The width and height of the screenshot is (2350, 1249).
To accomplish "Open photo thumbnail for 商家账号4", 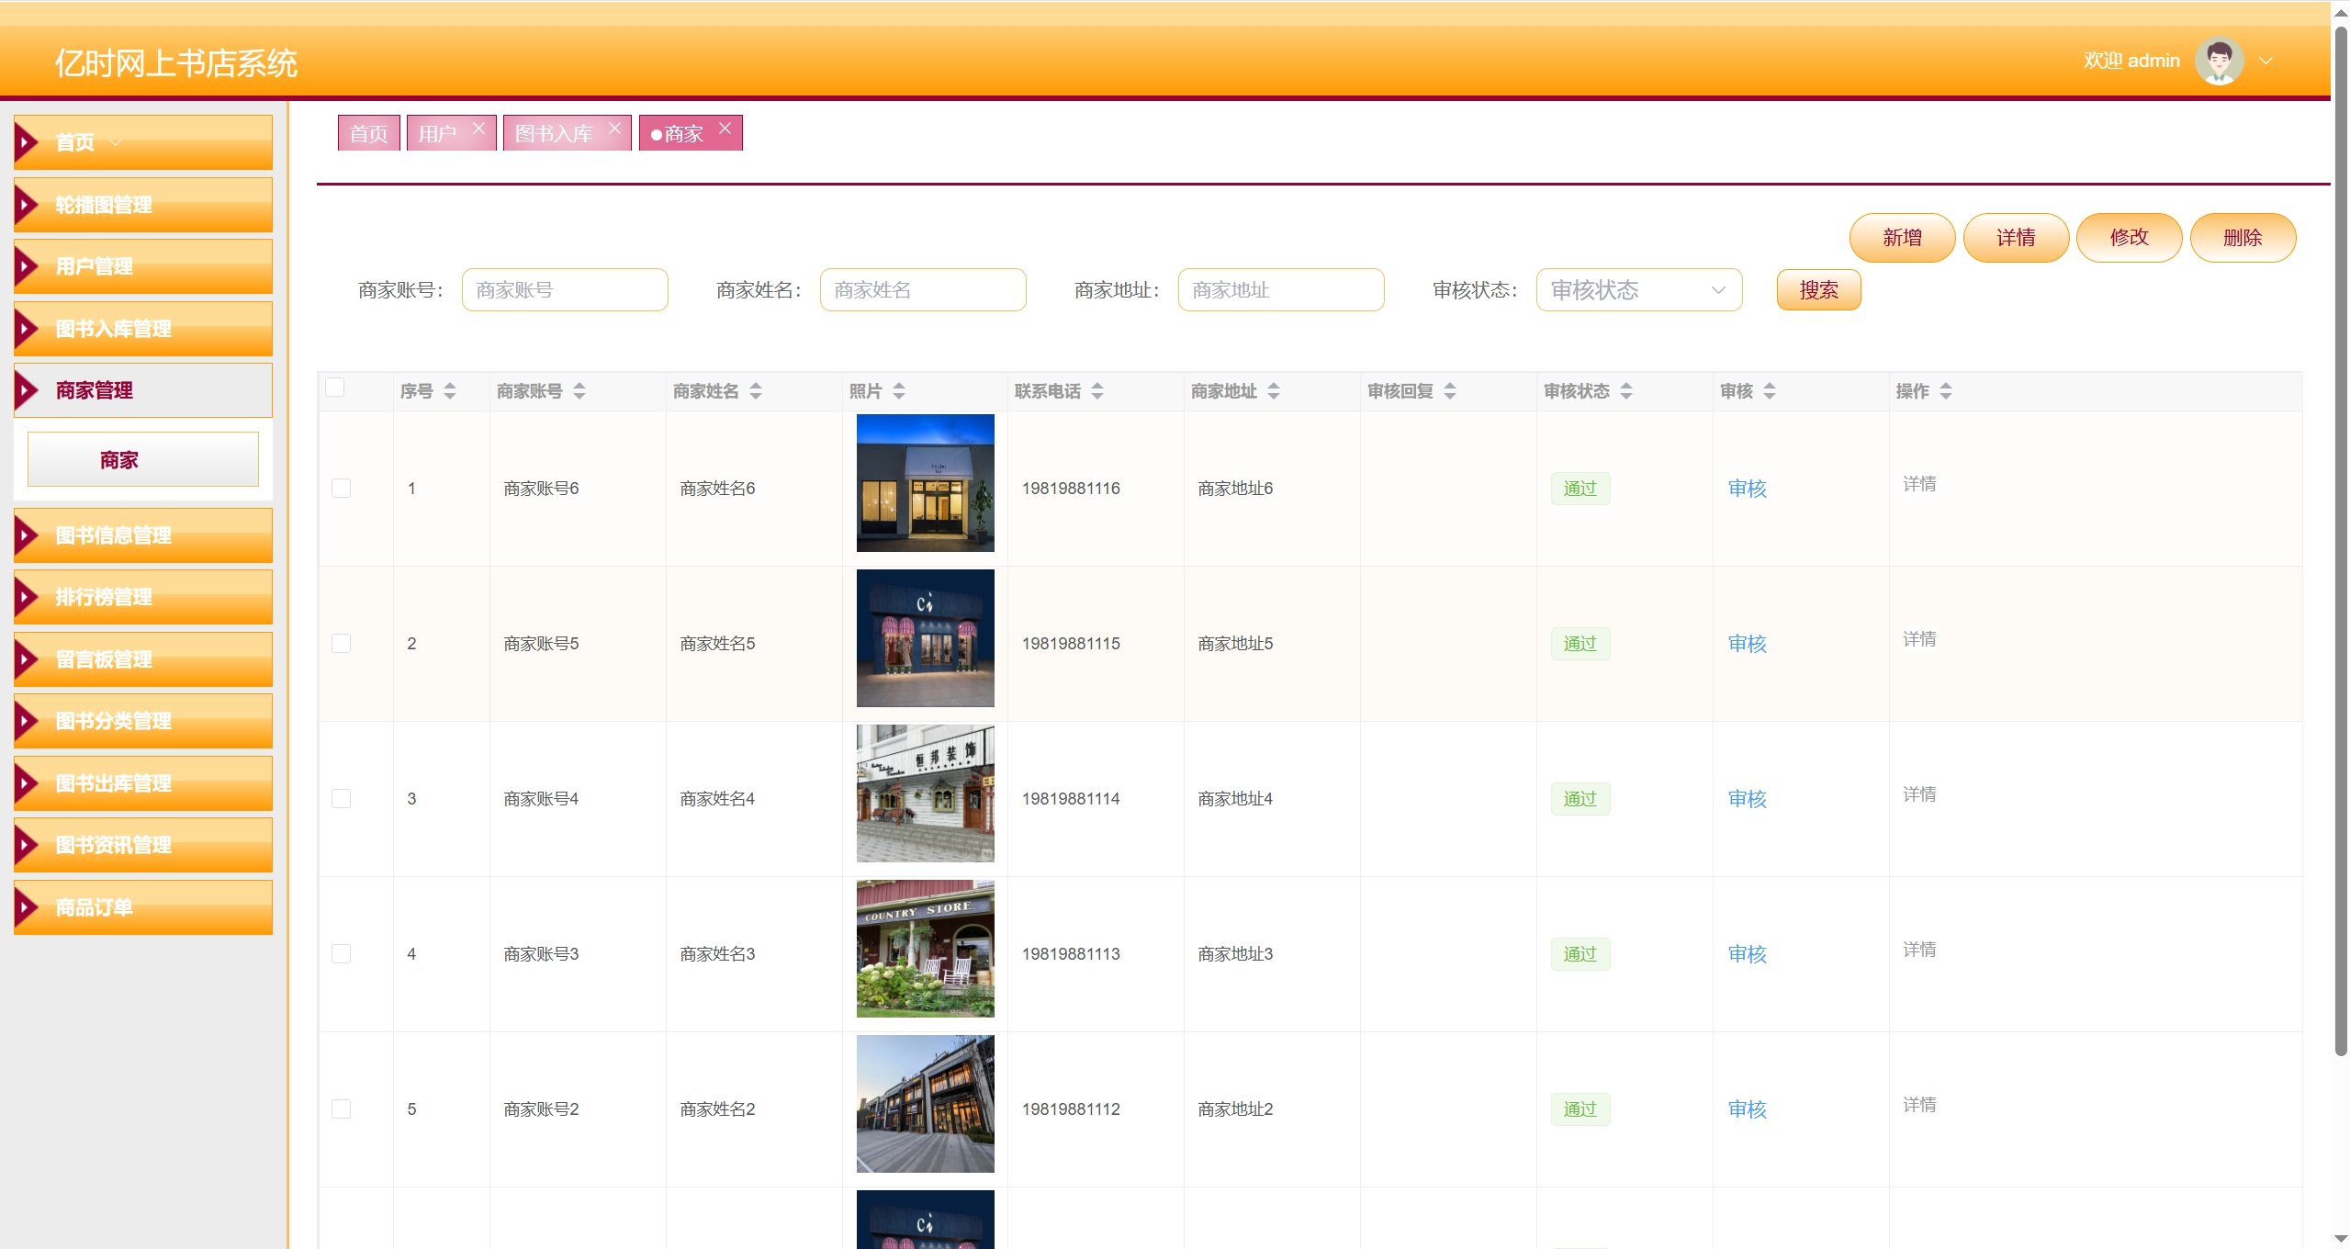I will coord(926,793).
